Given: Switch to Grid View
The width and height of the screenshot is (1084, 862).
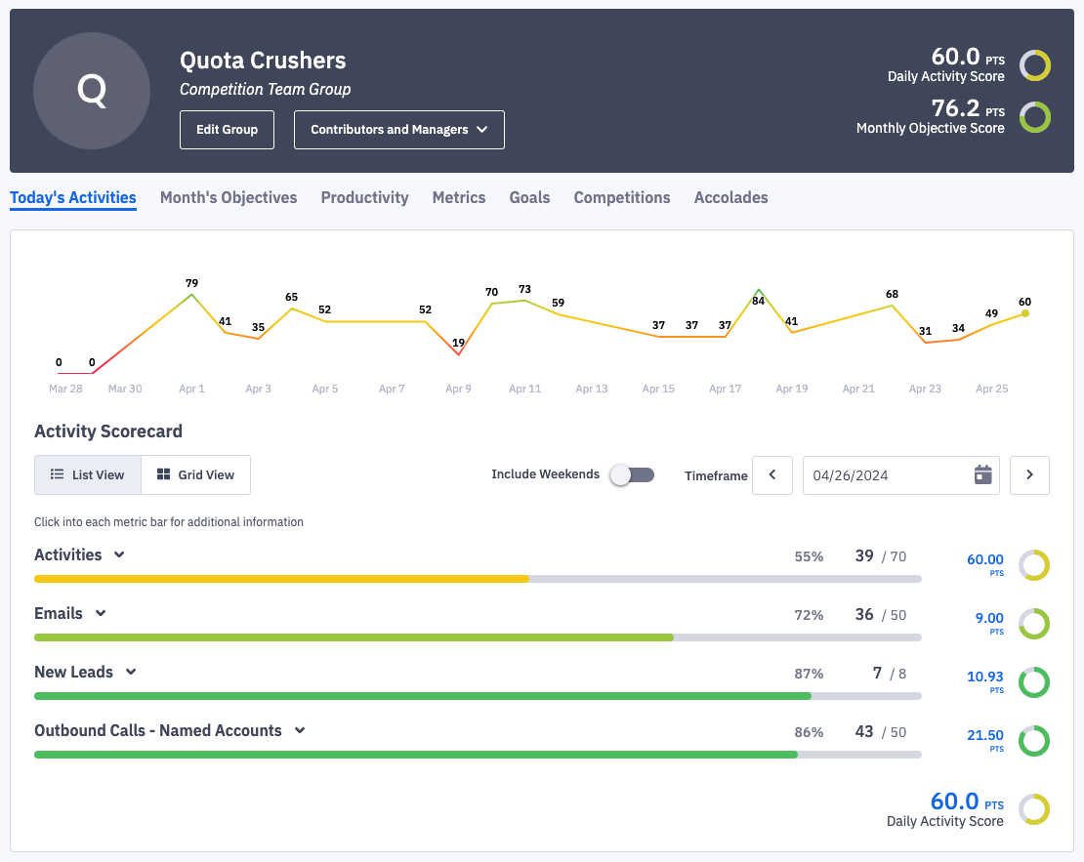Looking at the screenshot, I should [x=196, y=475].
